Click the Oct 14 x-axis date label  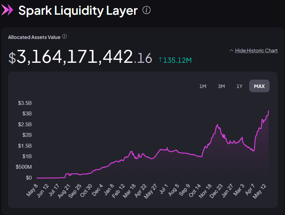coord(195,190)
